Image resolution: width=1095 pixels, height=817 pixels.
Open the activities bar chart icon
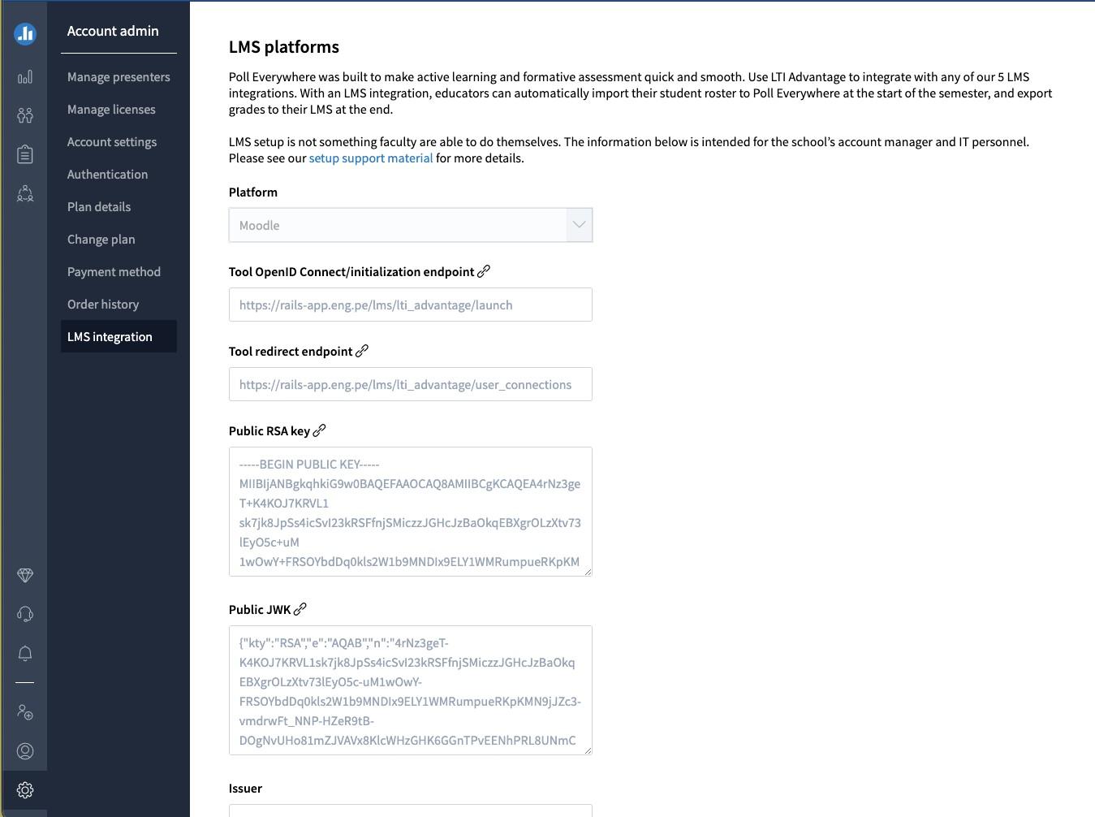coord(25,76)
